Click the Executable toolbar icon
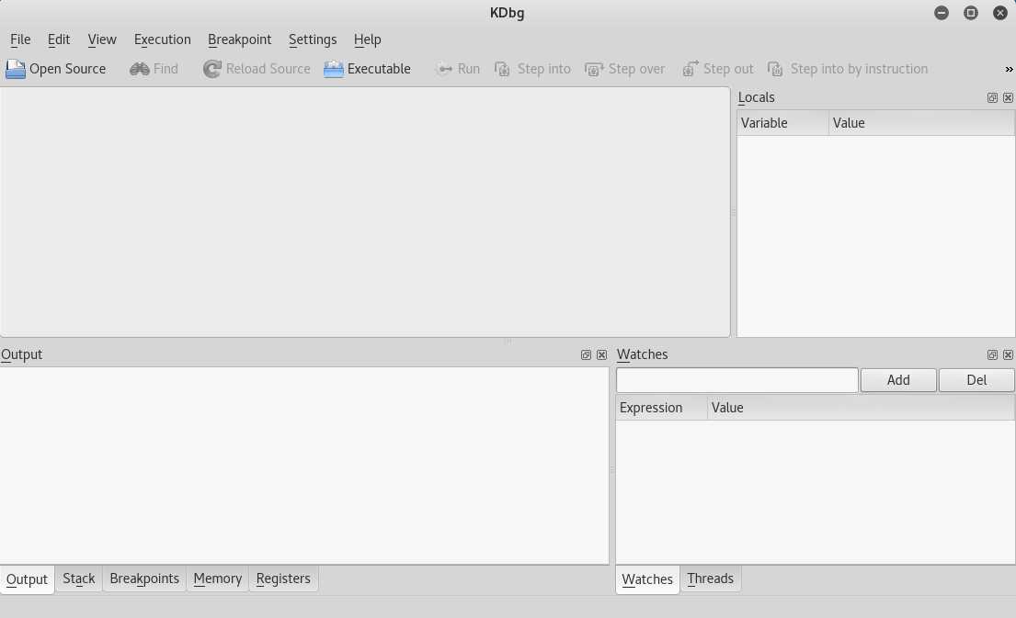The image size is (1016, 618). [333, 69]
